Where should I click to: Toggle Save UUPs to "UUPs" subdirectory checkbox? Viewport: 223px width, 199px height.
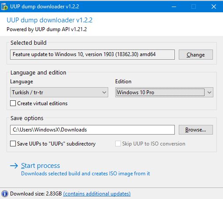[x=13, y=144]
